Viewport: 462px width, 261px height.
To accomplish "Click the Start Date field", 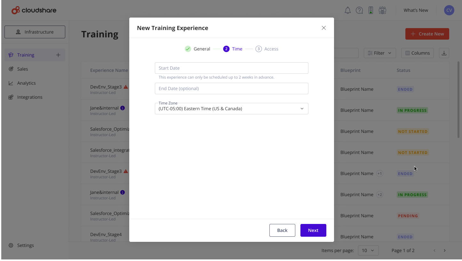I will click(232, 68).
